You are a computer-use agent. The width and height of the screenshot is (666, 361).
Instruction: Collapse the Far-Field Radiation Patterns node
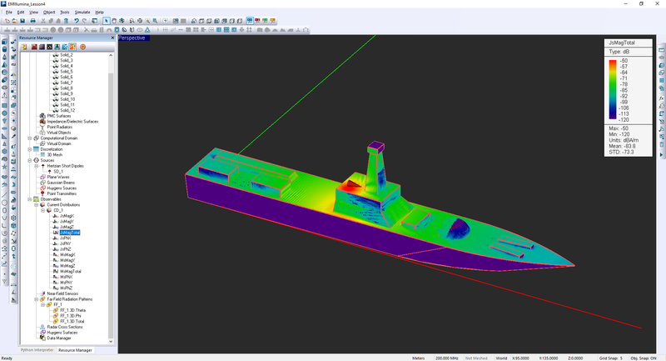37,298
